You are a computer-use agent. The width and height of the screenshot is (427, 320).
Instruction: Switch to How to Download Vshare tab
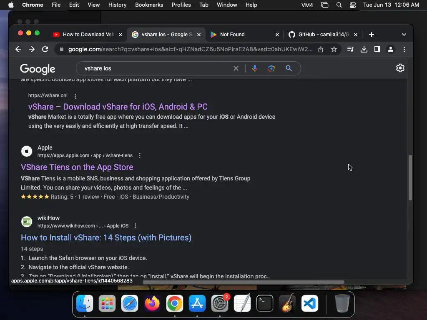point(87,35)
